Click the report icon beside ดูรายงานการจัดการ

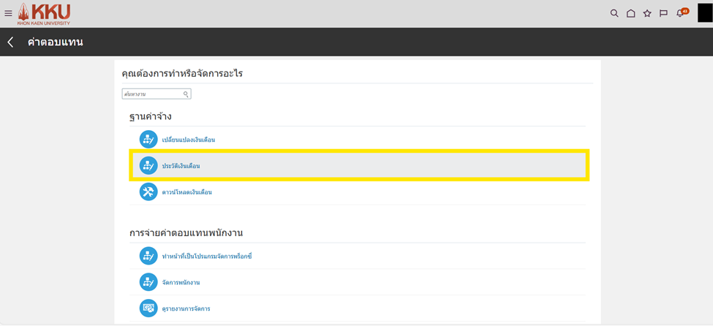pyautogui.click(x=148, y=308)
